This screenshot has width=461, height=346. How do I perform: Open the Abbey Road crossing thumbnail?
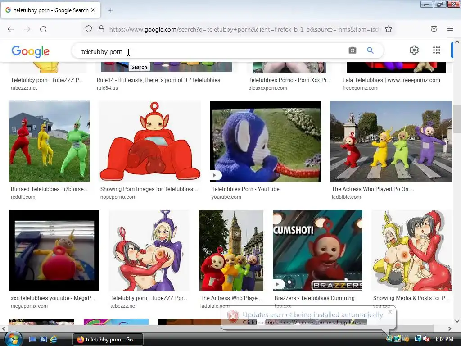tap(391, 141)
